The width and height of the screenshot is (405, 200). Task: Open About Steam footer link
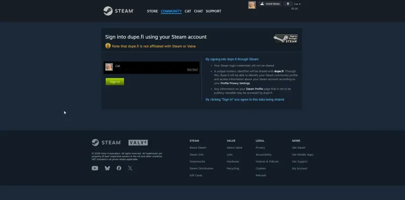198,148
